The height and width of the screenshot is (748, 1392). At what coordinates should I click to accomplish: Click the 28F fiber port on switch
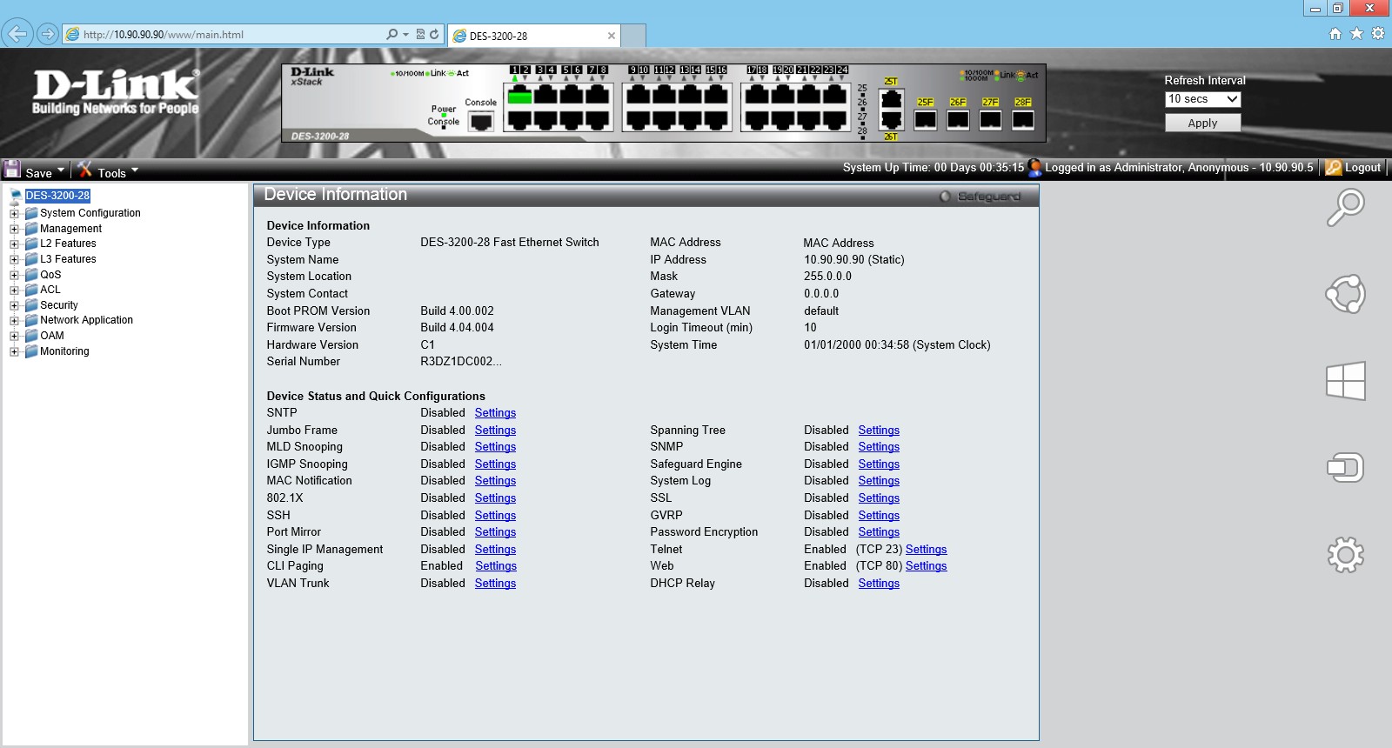click(1023, 120)
